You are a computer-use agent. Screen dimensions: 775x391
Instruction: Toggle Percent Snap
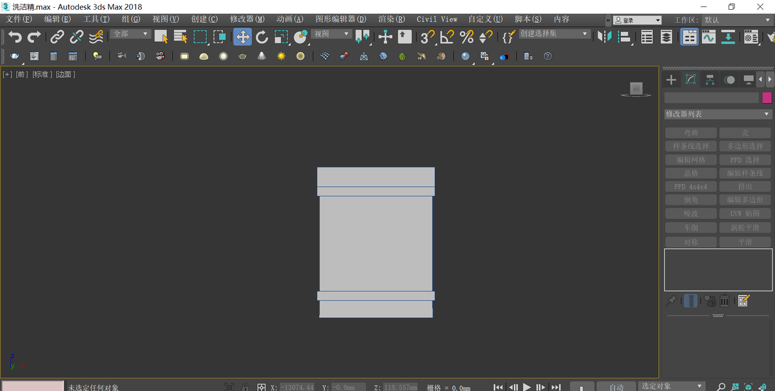coord(466,37)
